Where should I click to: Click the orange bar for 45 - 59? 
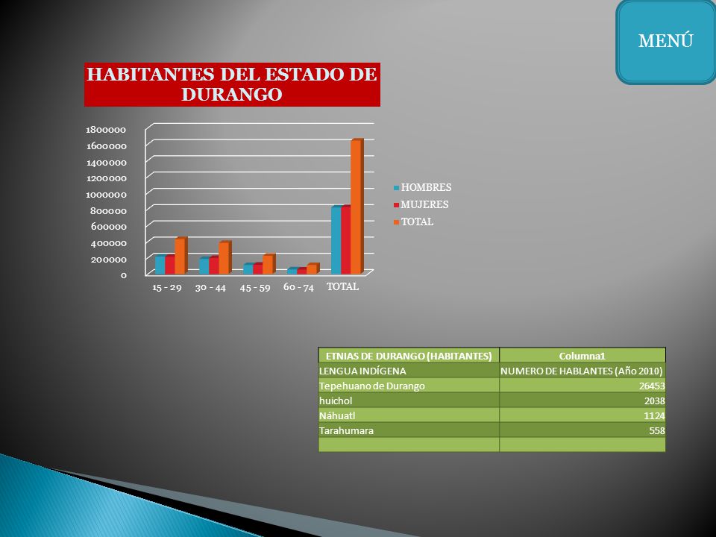click(268, 264)
